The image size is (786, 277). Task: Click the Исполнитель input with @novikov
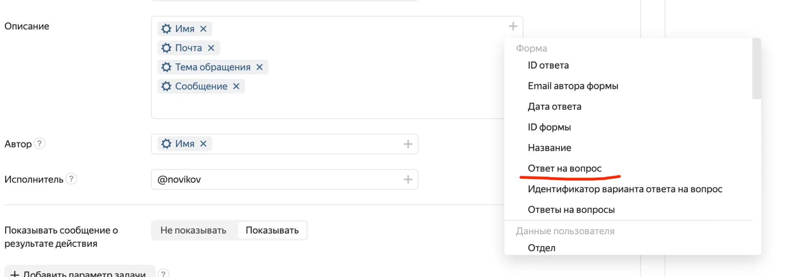point(275,179)
